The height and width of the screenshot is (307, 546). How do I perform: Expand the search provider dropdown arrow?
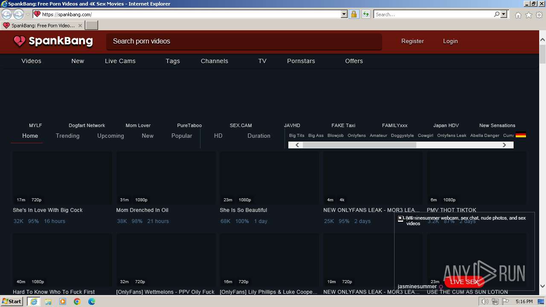(504, 14)
